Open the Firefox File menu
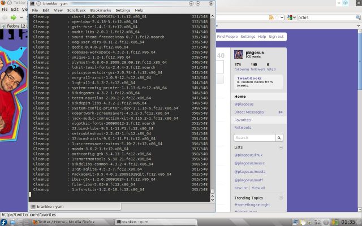362x226 pixels. click(5, 10)
